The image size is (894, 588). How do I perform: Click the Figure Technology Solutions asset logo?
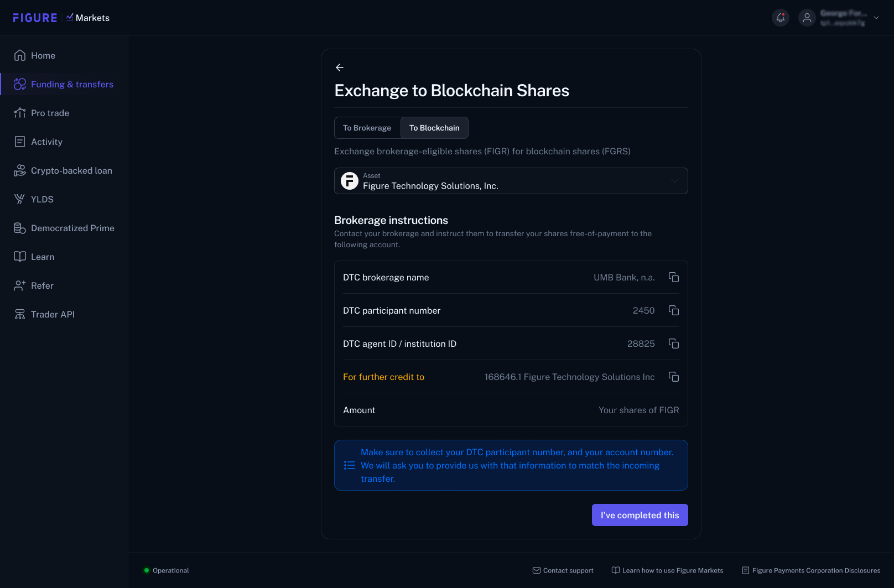[350, 181]
